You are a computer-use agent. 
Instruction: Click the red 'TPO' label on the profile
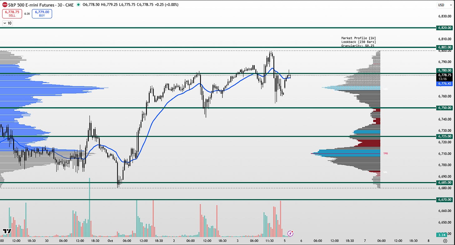point(385,153)
